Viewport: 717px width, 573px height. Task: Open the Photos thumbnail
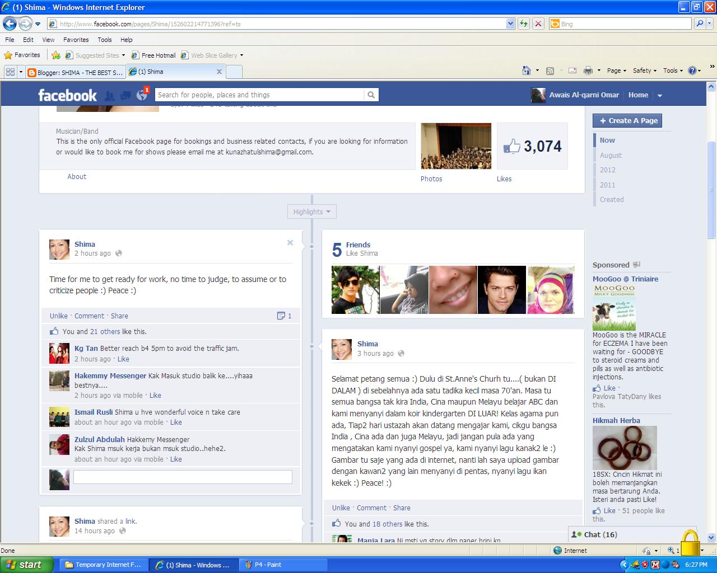[456, 146]
